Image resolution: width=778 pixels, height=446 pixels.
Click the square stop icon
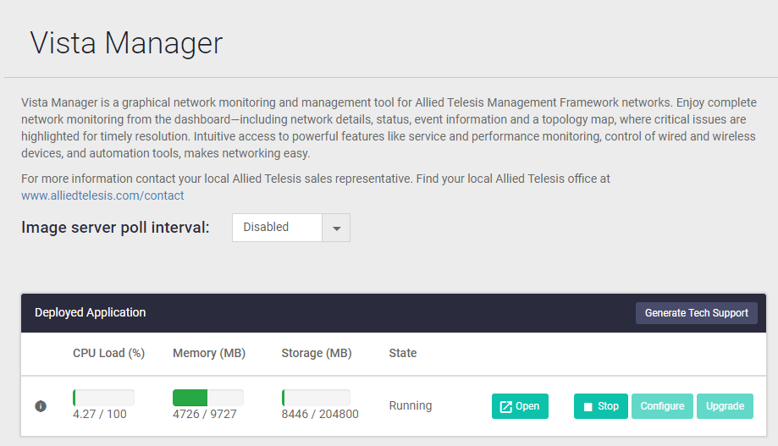tap(588, 406)
